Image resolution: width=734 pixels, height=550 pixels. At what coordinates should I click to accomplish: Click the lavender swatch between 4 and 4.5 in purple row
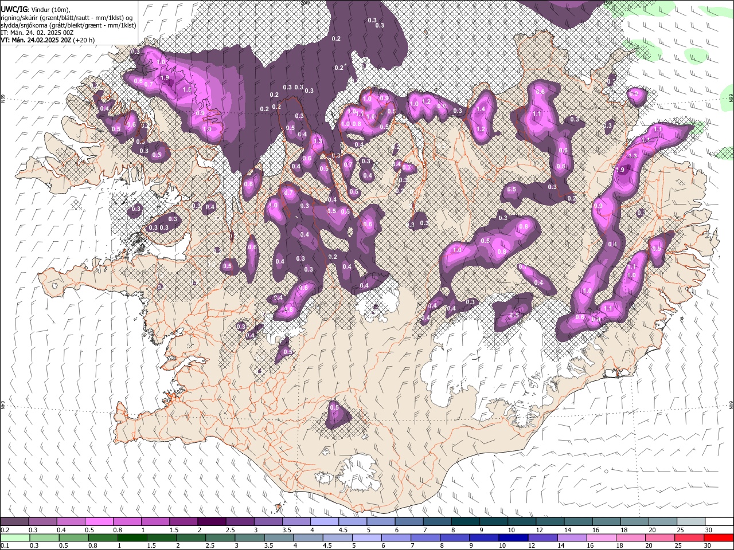point(325,522)
